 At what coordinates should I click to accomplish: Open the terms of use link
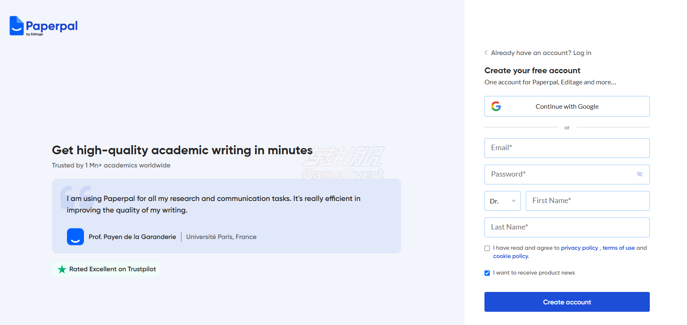point(619,248)
